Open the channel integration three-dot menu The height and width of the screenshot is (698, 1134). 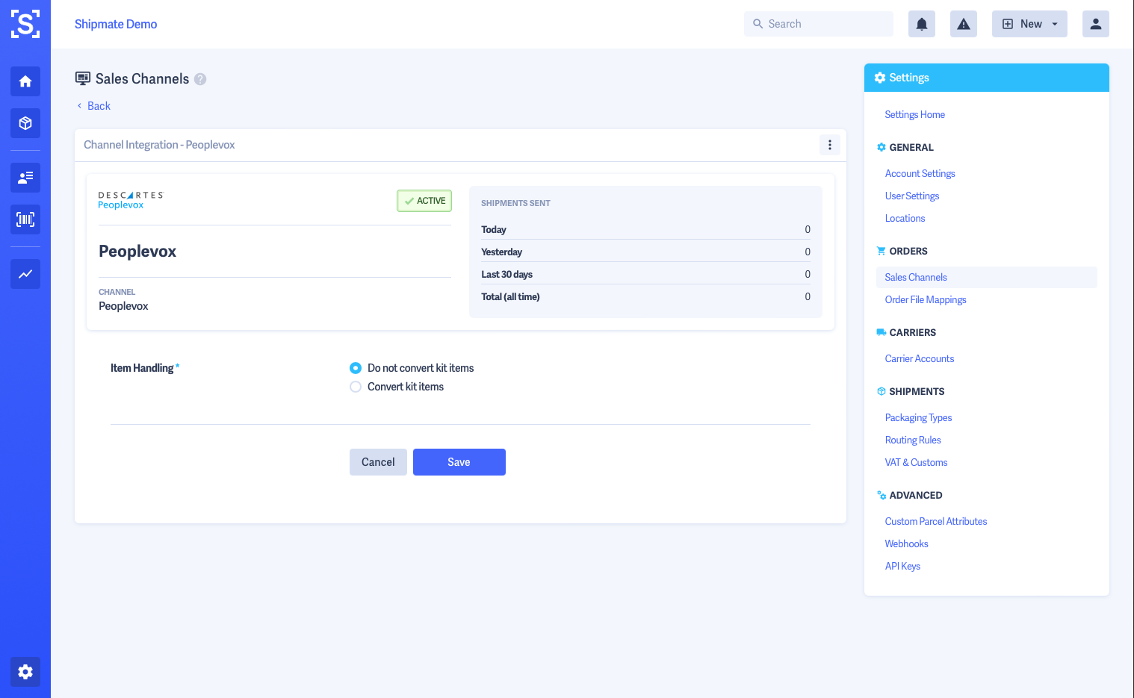pyautogui.click(x=830, y=145)
